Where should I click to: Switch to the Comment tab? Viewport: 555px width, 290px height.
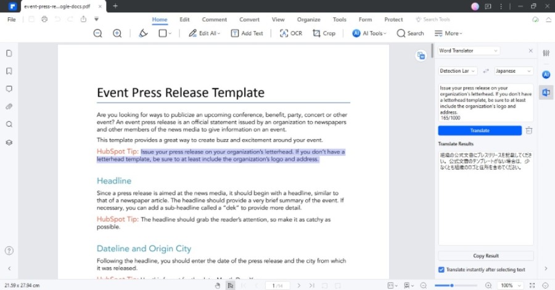[x=215, y=20]
